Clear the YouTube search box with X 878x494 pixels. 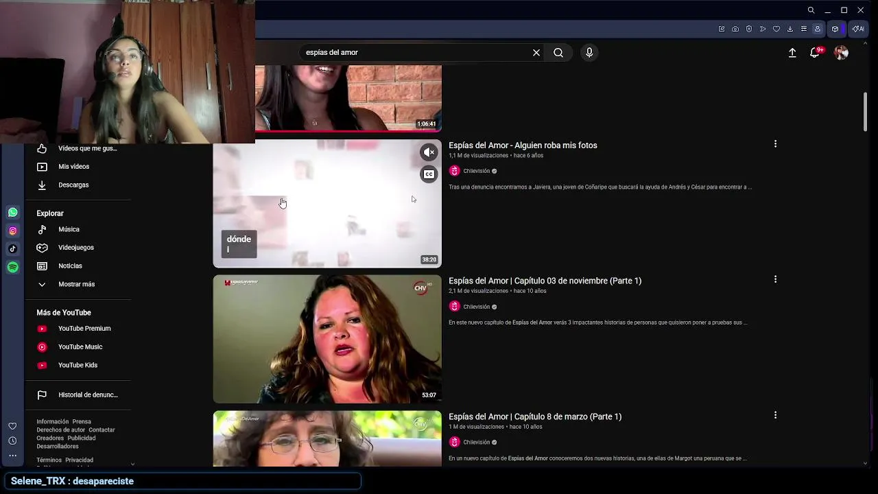coord(536,53)
